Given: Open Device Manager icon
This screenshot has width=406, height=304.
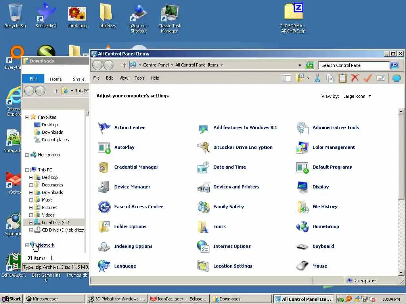Looking at the screenshot, I should (104, 187).
